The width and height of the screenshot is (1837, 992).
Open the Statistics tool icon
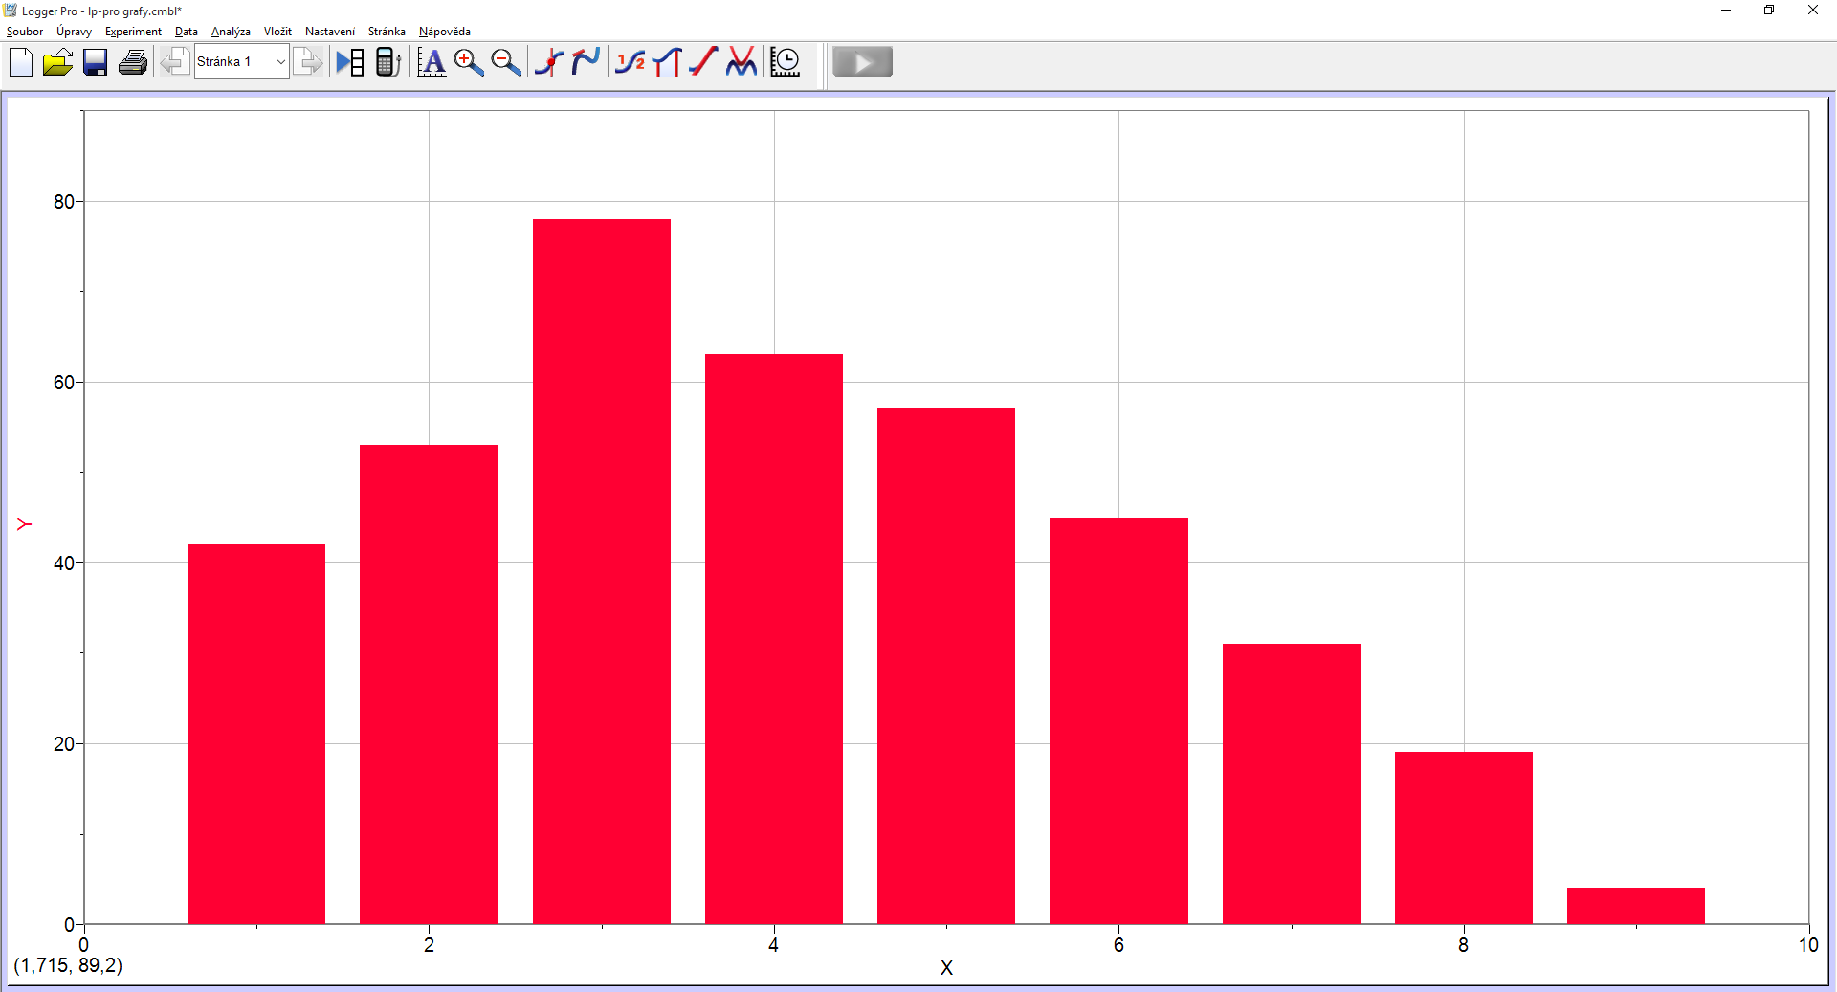point(631,62)
